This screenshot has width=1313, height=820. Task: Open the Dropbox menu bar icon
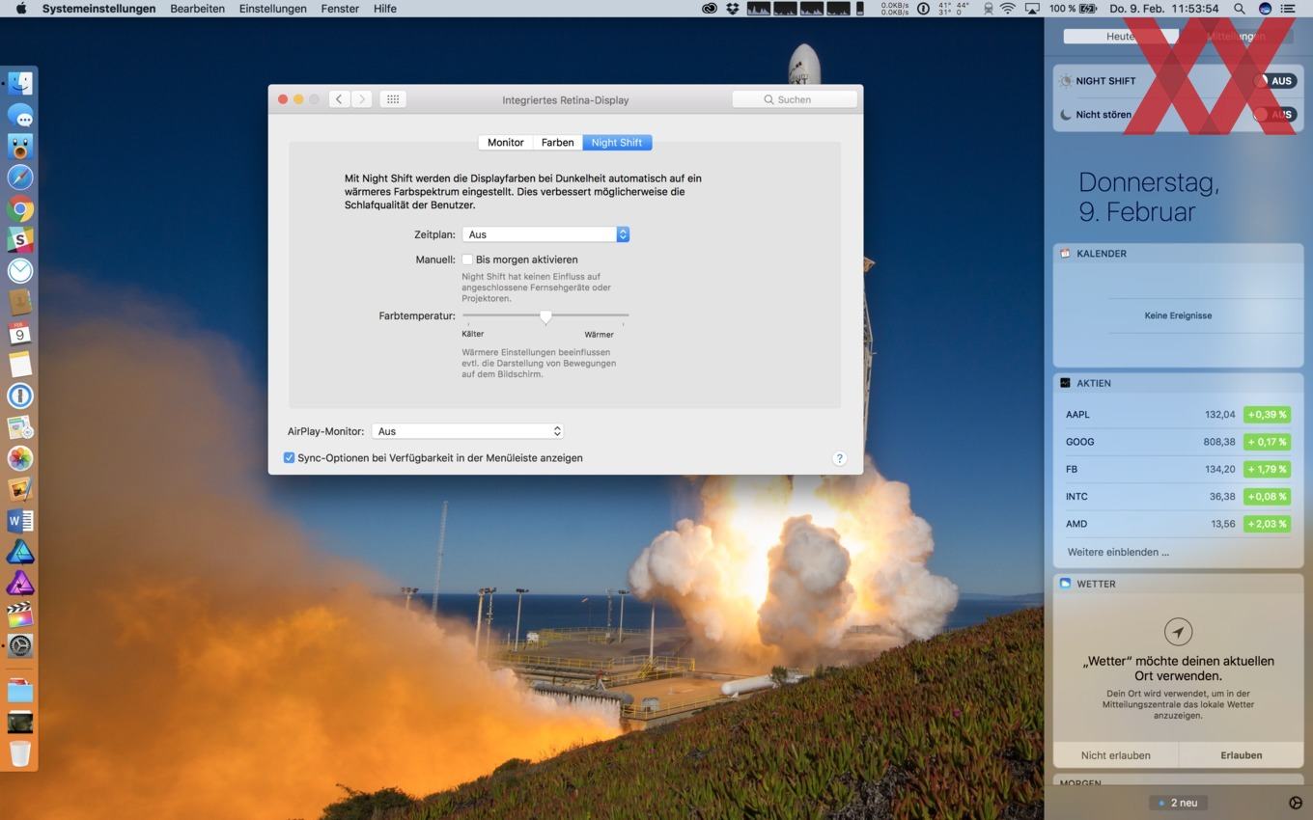click(x=733, y=9)
